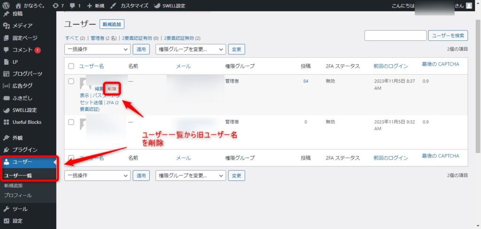Check the first user row checkbox

click(x=71, y=81)
